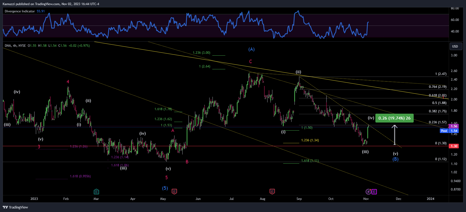Click the purple lightning event icon near Nov
The width and height of the screenshot is (466, 212).
click(x=368, y=192)
